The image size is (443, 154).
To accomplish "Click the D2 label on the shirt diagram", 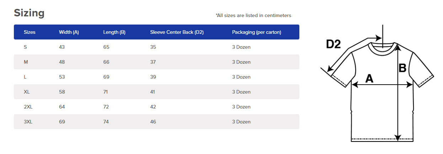I will click(x=333, y=44).
